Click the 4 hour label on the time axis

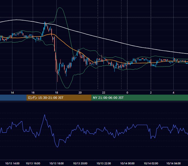pos(173,93)
